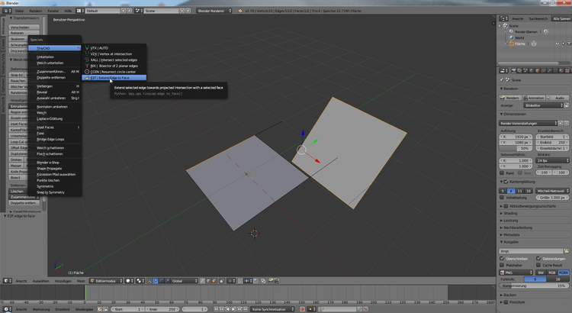
Task: Click the Animation render button
Action: click(x=535, y=98)
